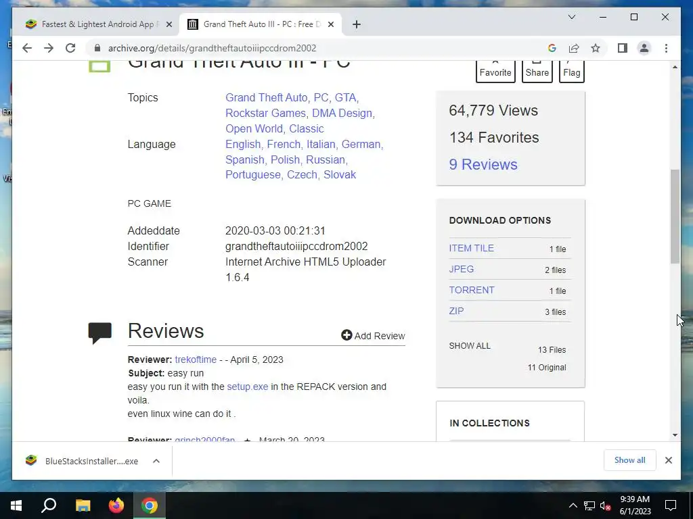Image resolution: width=693 pixels, height=519 pixels.
Task: Open the Open World topic link
Action: (x=254, y=128)
